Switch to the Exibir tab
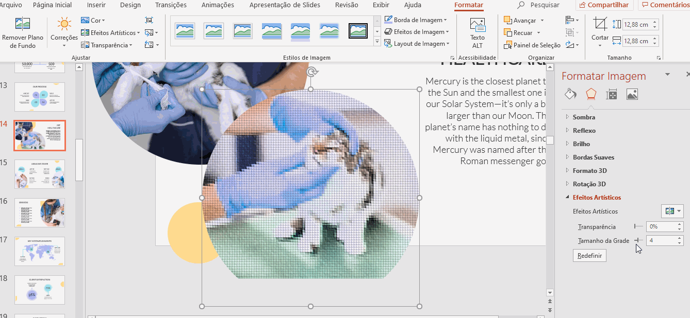 [x=381, y=5]
